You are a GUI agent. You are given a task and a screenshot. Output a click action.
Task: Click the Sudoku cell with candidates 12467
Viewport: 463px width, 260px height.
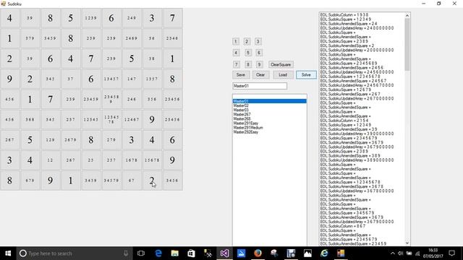[x=132, y=120]
